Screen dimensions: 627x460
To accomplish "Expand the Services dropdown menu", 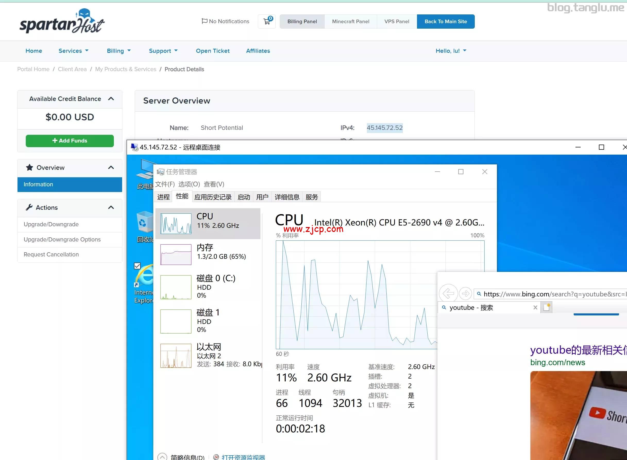I will 73,51.
